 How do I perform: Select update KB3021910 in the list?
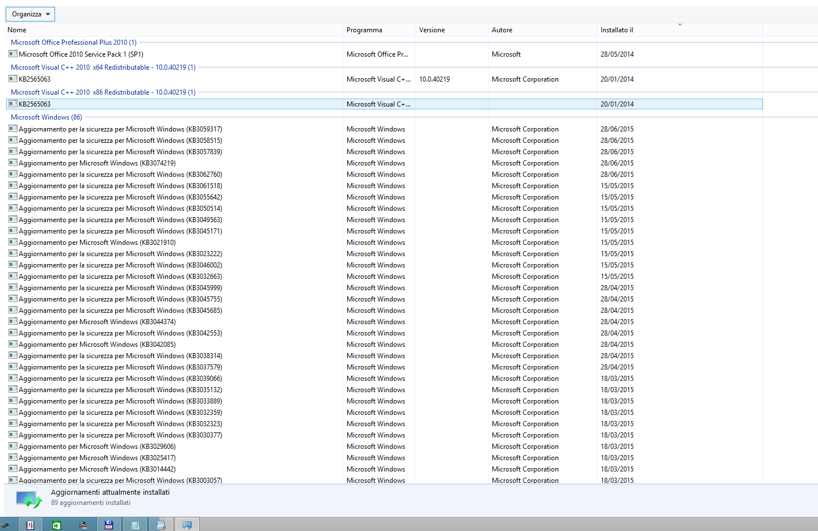point(384,243)
